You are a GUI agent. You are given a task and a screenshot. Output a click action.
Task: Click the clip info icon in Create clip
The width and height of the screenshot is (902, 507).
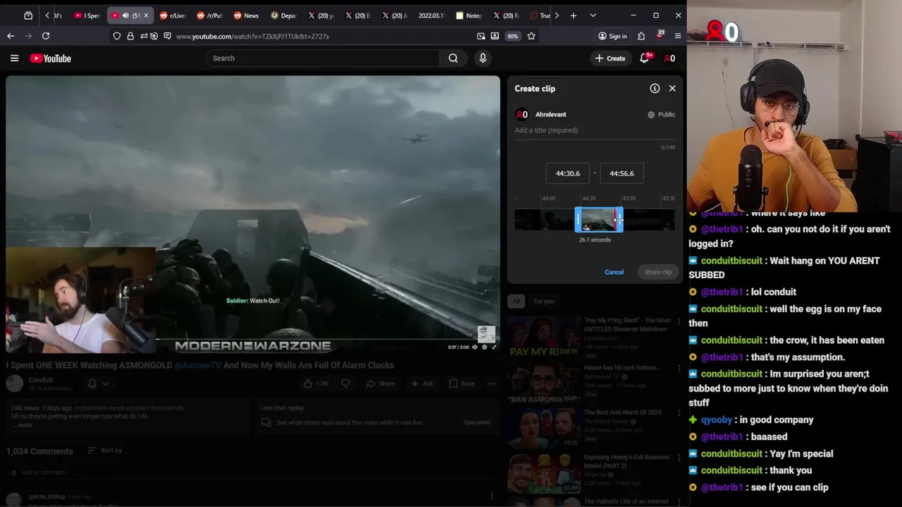[655, 89]
